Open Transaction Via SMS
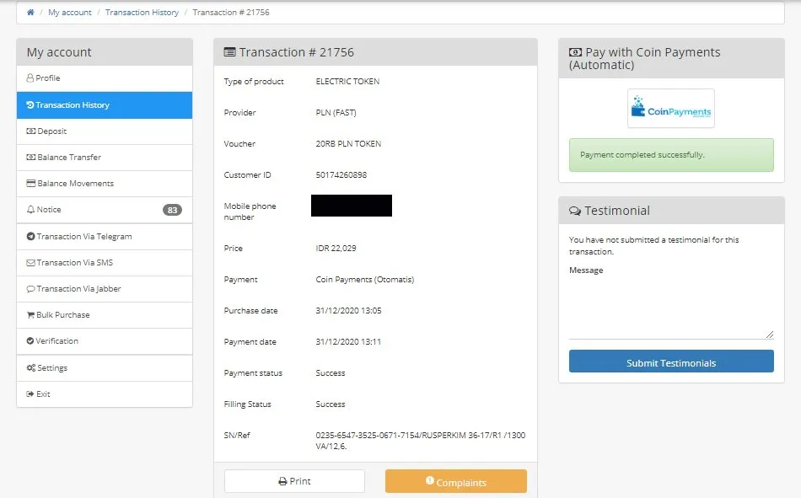 105,263
